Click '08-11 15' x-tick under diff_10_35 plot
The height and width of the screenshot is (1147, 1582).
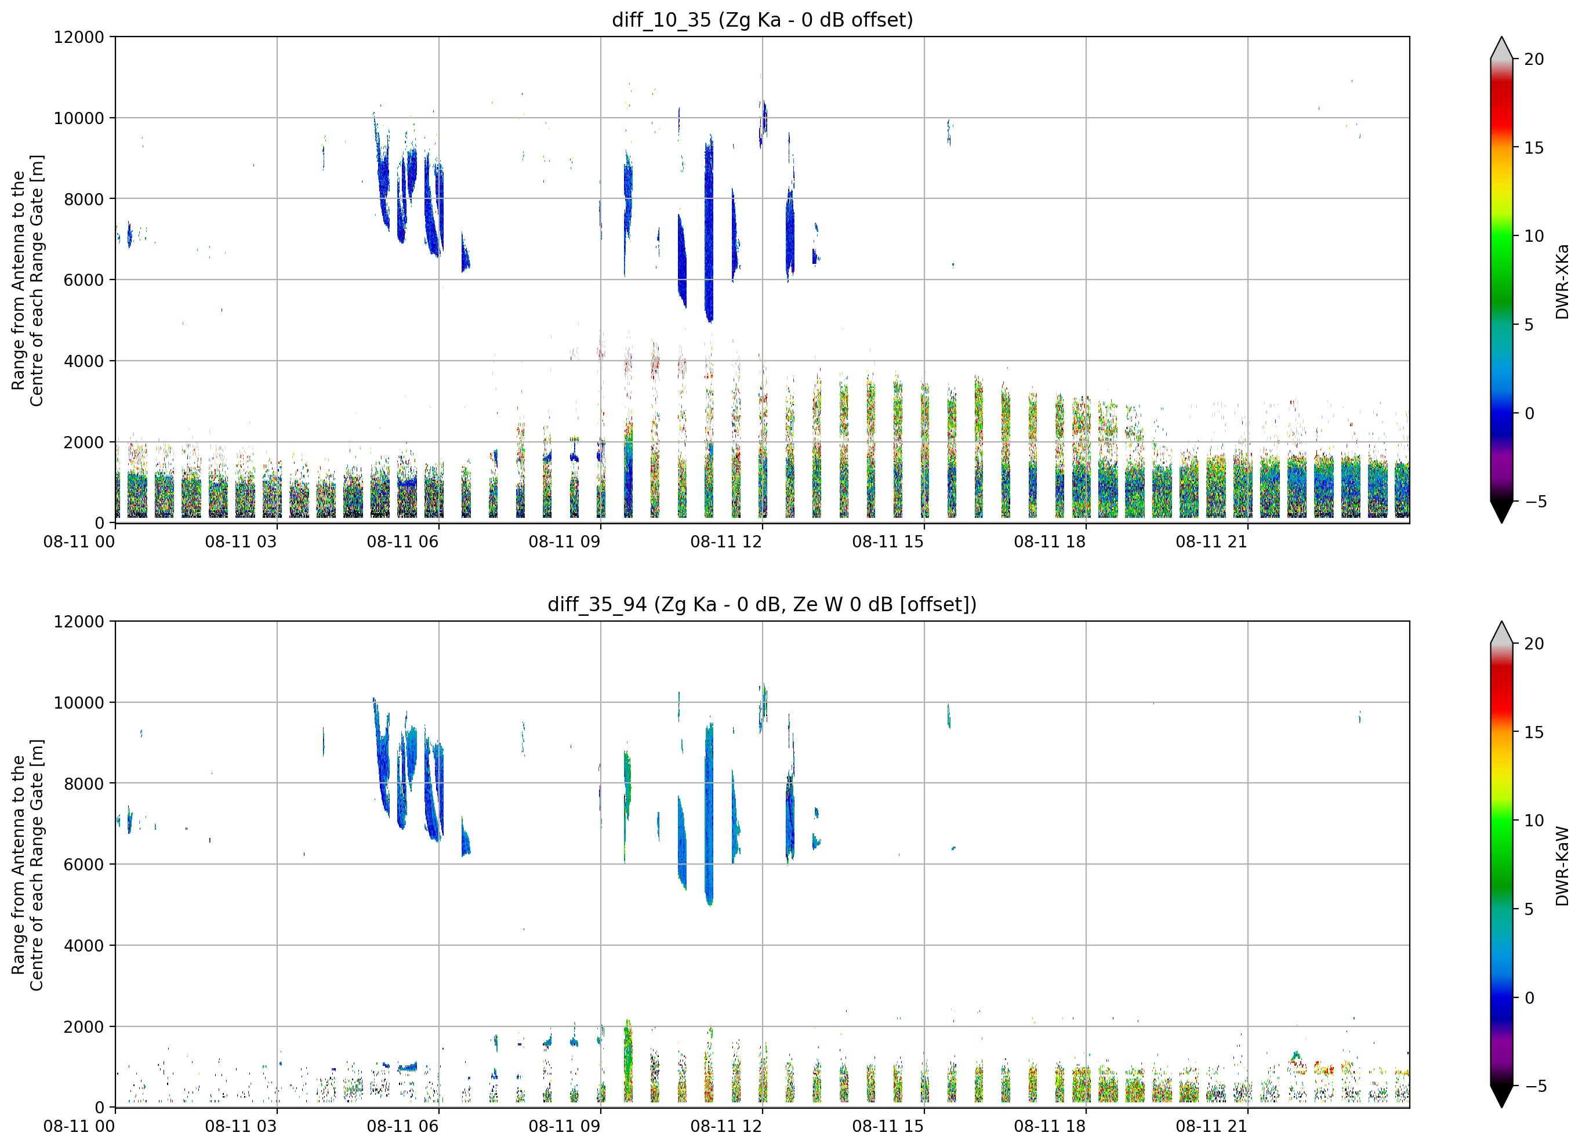(888, 542)
